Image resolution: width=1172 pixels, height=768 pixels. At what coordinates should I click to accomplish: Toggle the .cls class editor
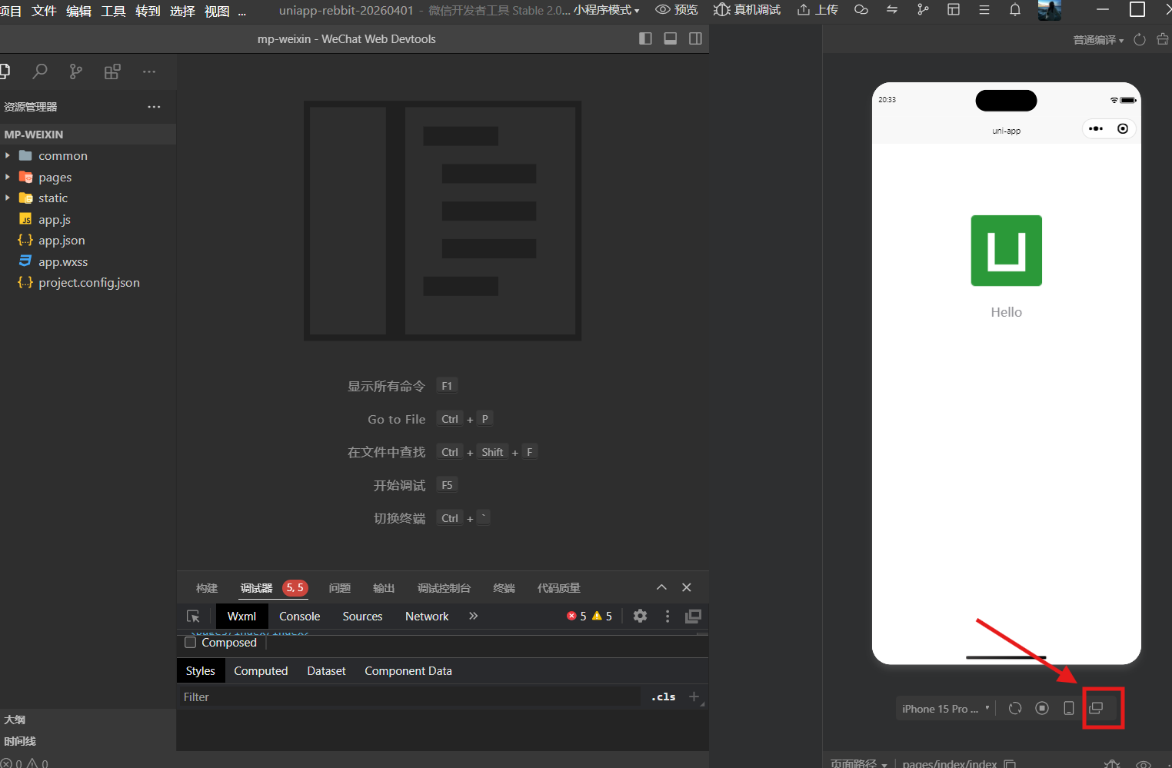[x=663, y=697]
